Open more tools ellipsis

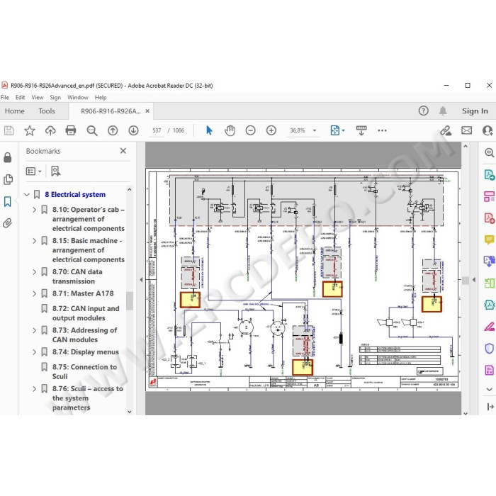click(x=382, y=130)
